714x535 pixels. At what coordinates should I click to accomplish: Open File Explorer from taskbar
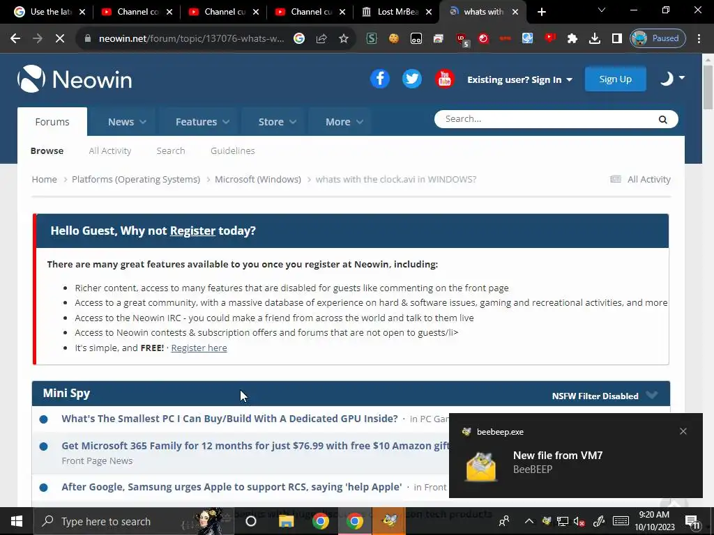(x=287, y=521)
